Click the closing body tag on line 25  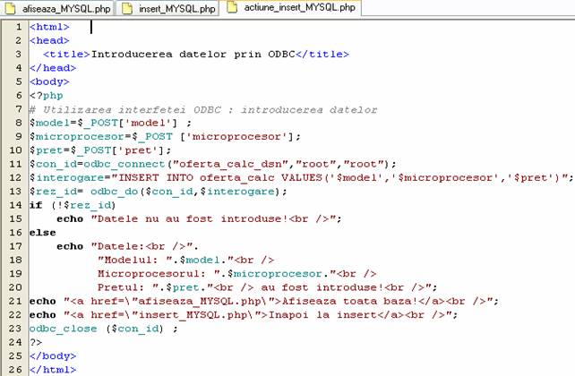point(53,355)
